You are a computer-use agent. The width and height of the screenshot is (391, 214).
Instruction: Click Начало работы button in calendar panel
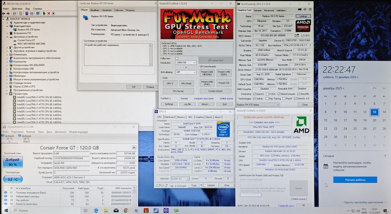click(x=355, y=180)
